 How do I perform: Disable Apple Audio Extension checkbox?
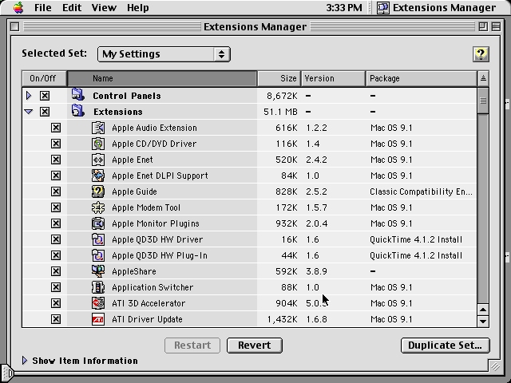(x=56, y=128)
